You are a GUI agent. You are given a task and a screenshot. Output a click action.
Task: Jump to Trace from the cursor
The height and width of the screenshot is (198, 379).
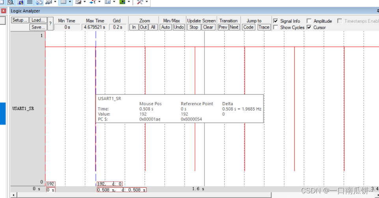(x=264, y=27)
